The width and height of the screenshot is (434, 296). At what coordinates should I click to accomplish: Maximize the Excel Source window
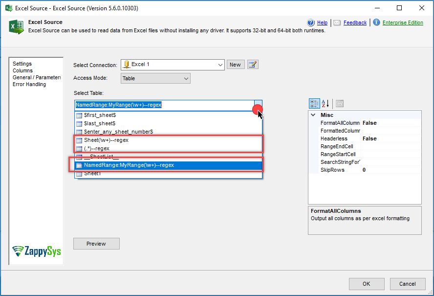[399, 8]
